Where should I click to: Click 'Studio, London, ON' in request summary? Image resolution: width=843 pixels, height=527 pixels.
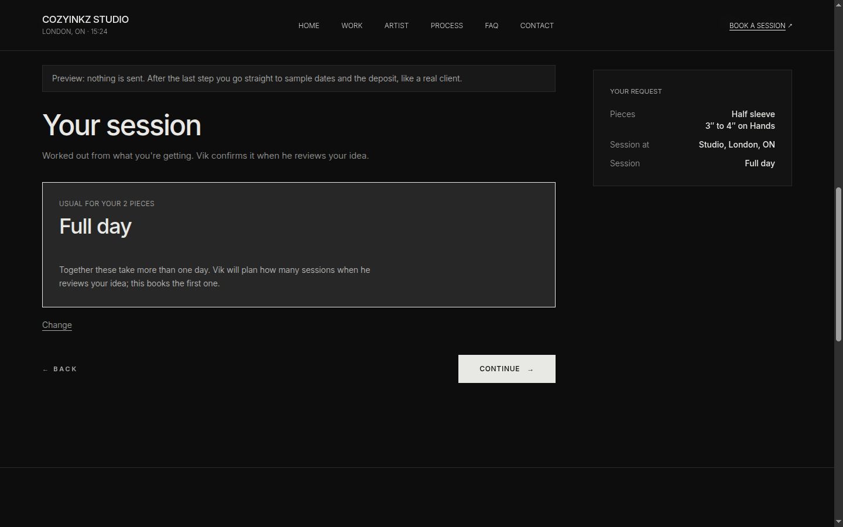click(736, 145)
